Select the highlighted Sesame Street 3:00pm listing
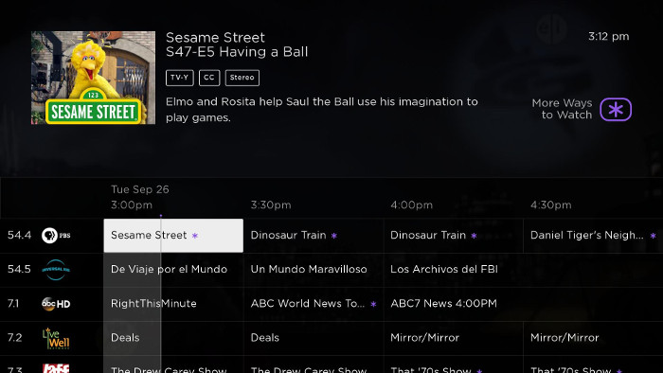This screenshot has height=373, width=663. tap(173, 236)
